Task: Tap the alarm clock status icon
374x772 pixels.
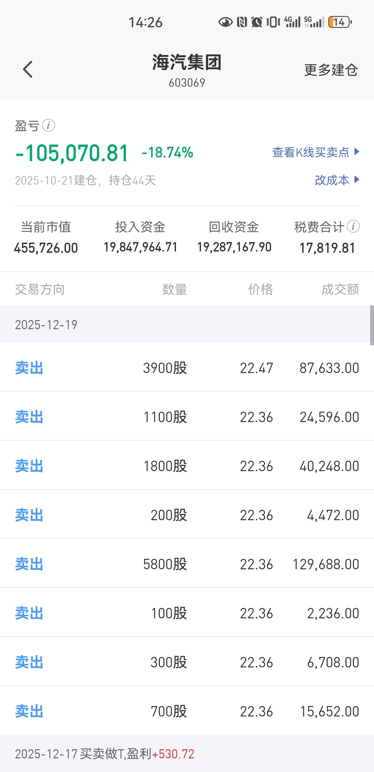Action: 257,22
